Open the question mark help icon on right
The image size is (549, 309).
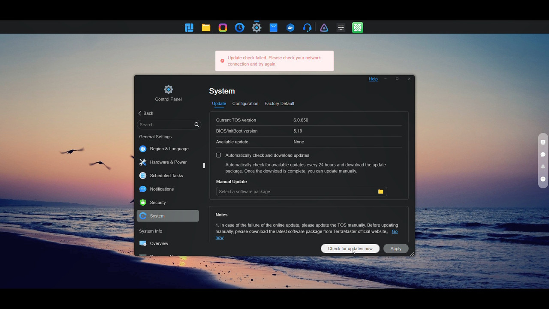[x=543, y=179]
